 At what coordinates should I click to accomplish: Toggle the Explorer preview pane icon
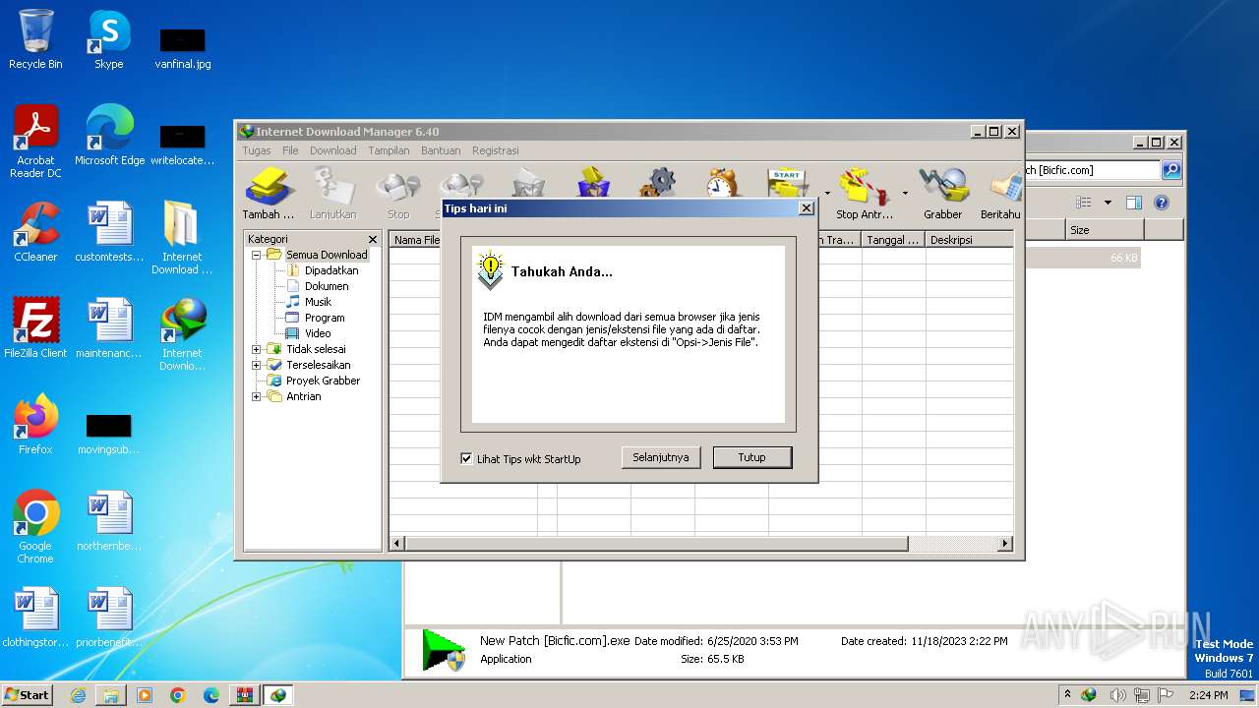tap(1134, 203)
